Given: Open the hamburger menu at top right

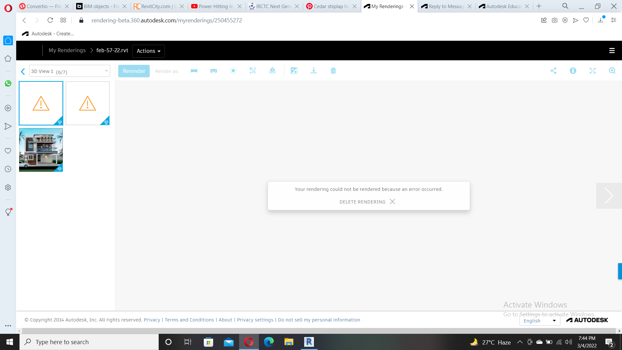Looking at the screenshot, I should [612, 51].
